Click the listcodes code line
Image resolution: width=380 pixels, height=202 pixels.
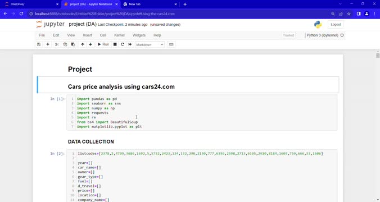[201, 154]
